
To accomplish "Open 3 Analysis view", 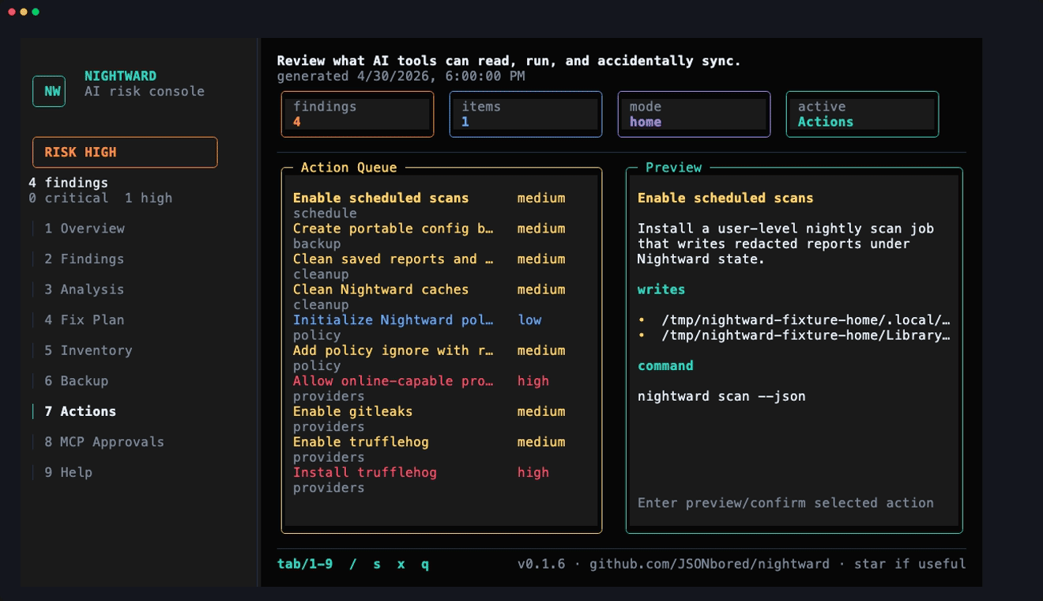I will click(85, 289).
